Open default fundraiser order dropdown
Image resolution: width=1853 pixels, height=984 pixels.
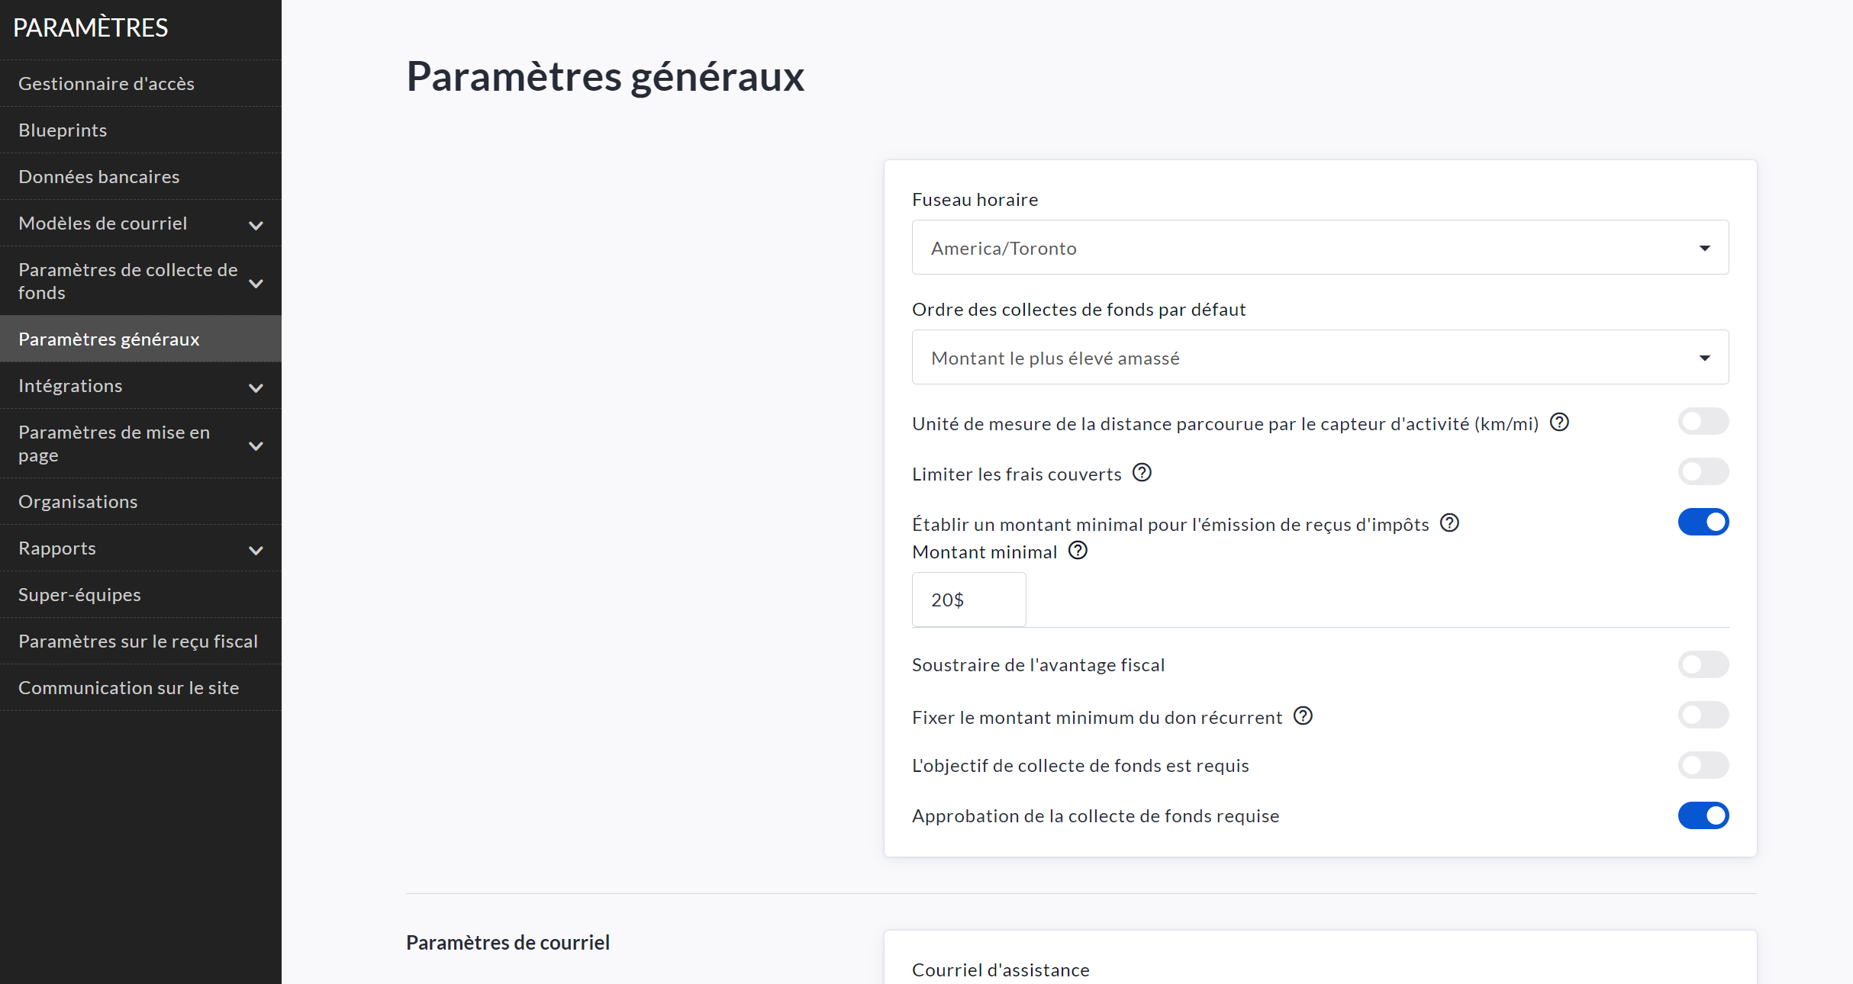[x=1320, y=358]
